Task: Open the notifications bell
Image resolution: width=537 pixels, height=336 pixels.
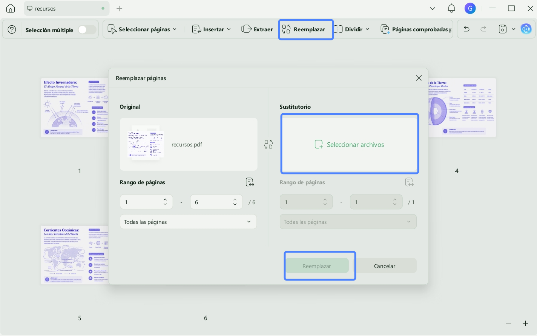Action: [x=451, y=8]
